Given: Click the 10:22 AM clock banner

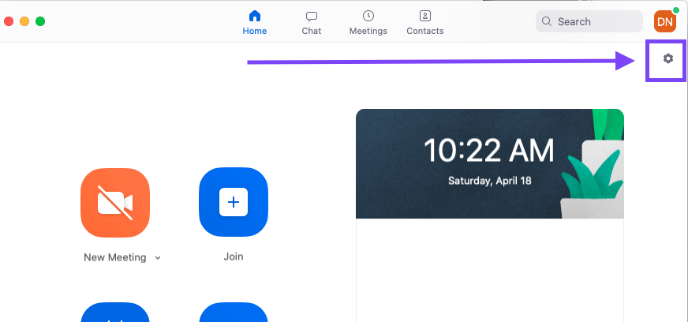Looking at the screenshot, I should point(489,150).
